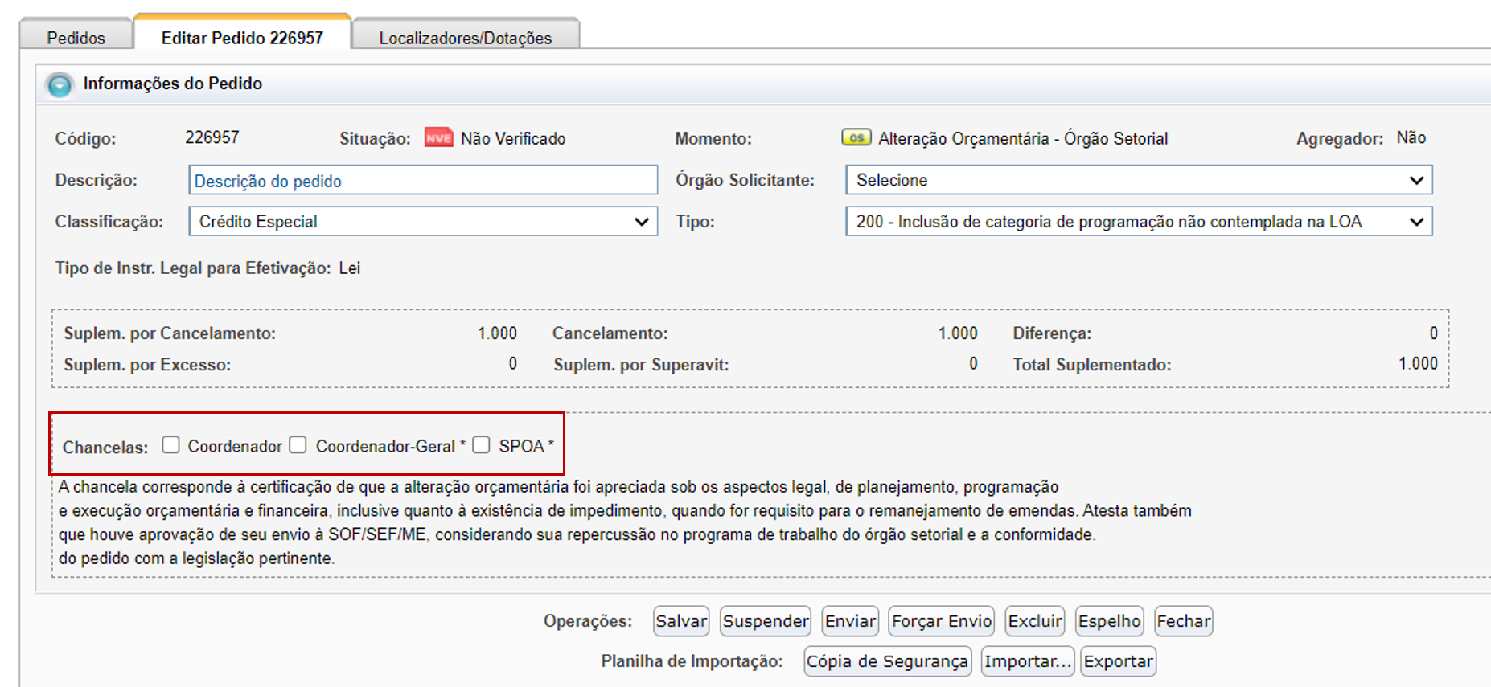Select the Editar Pedido 226957 tab
The width and height of the screenshot is (1491, 687).
pos(242,37)
